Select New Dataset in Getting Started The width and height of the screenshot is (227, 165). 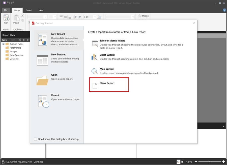click(59, 60)
